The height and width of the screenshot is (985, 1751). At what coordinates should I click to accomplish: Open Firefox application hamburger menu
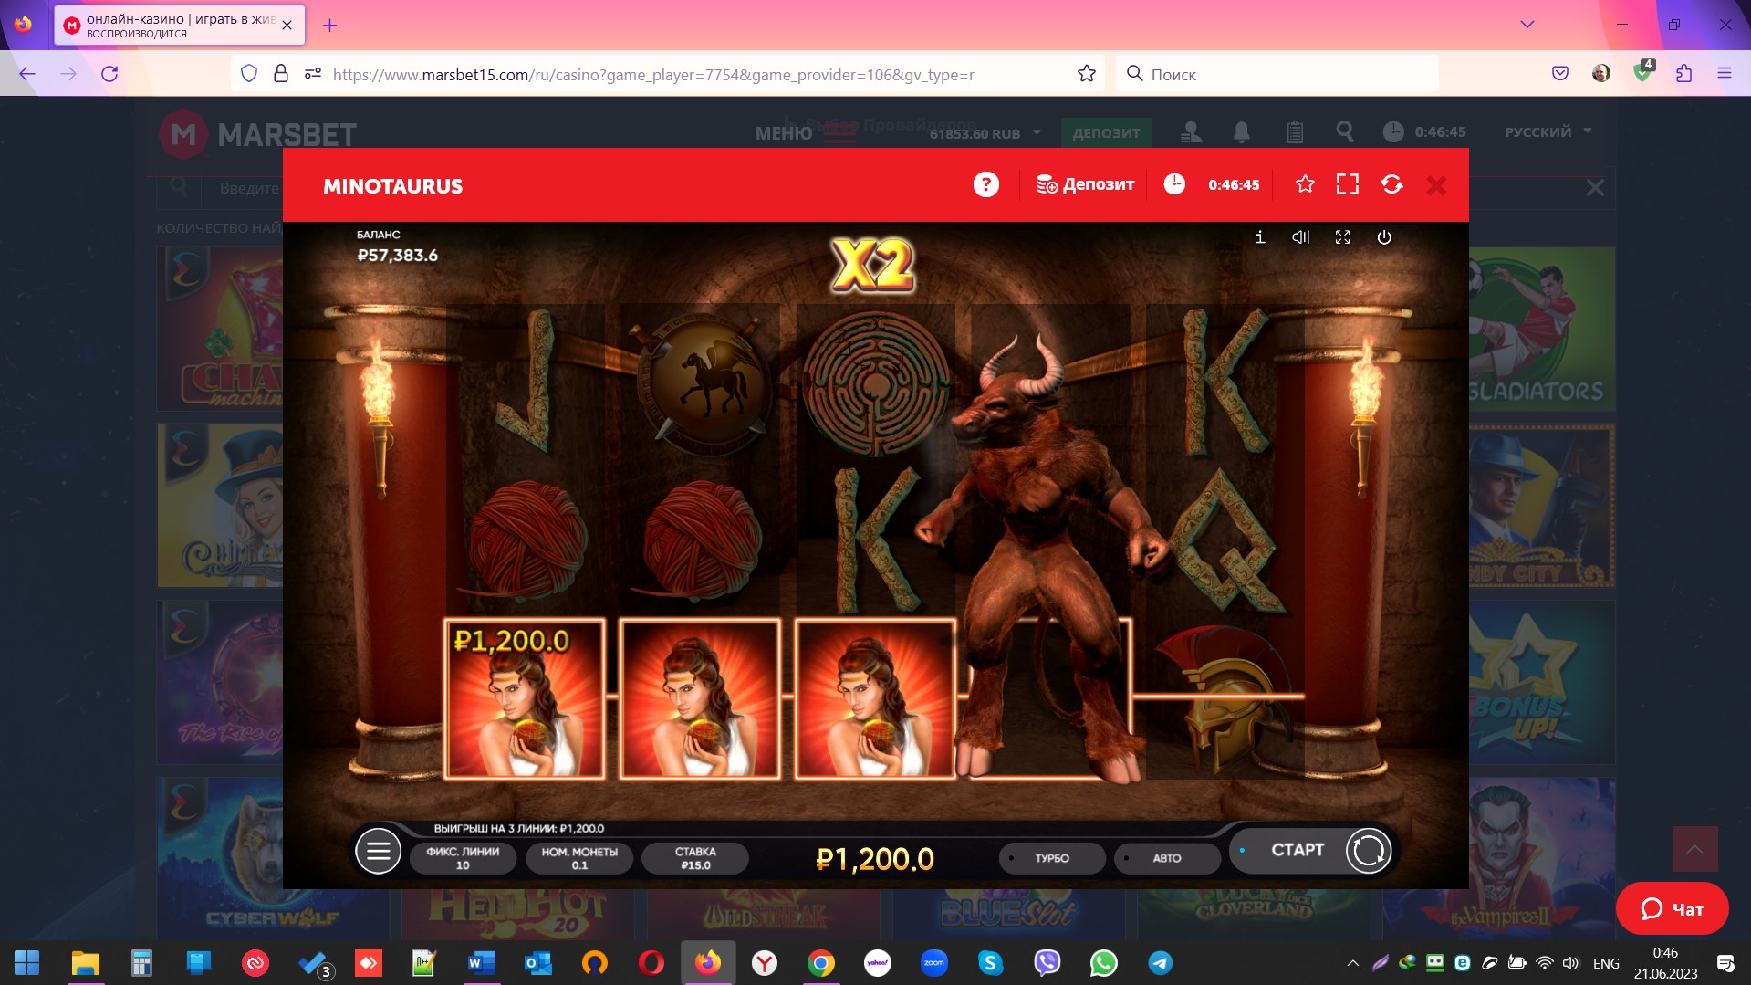[x=1724, y=74]
